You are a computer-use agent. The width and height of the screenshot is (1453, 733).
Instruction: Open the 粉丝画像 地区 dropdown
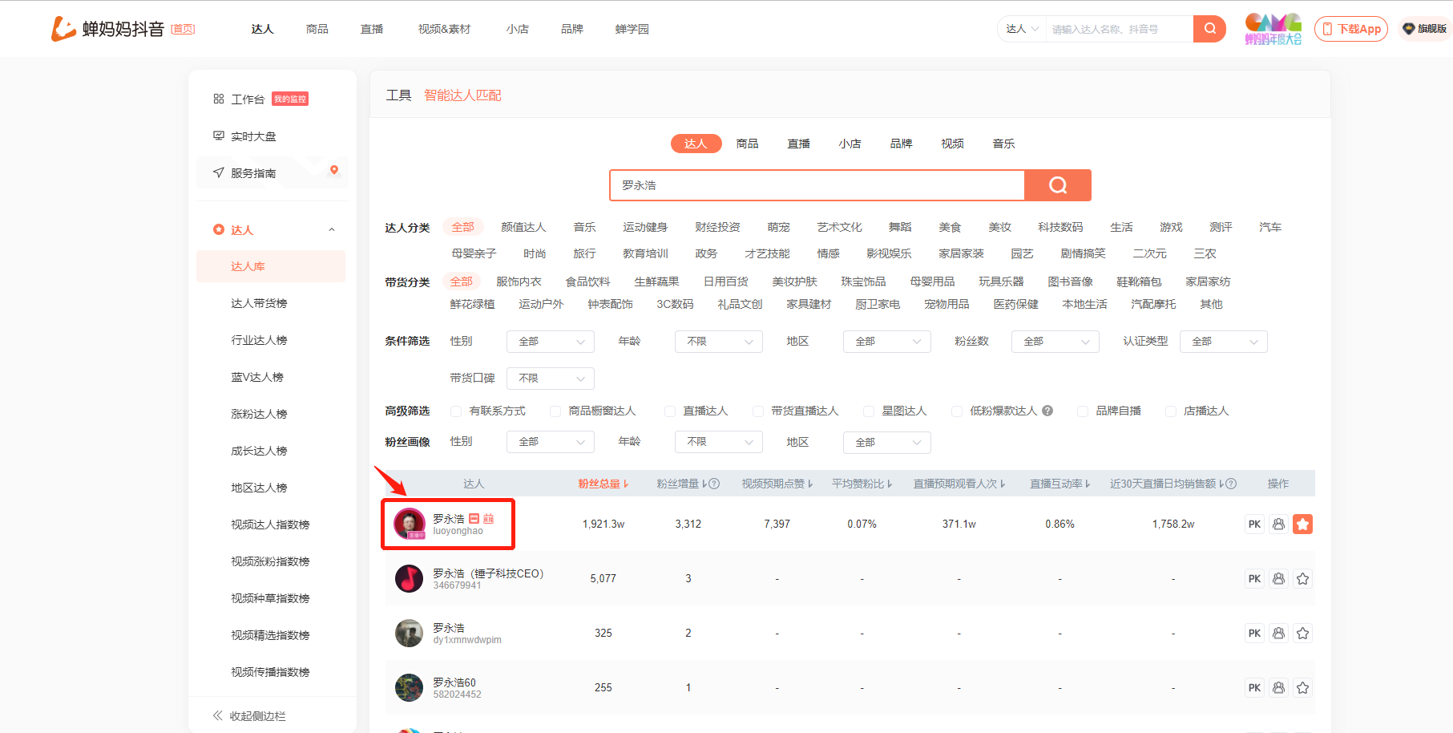pyautogui.click(x=887, y=442)
